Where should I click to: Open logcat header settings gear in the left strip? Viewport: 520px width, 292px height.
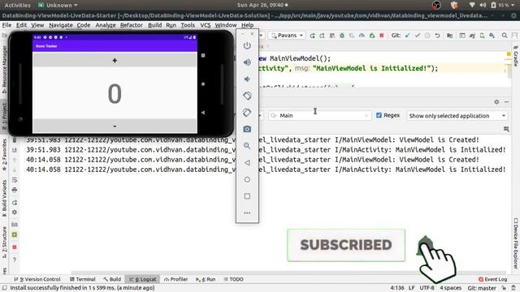coord(15,213)
